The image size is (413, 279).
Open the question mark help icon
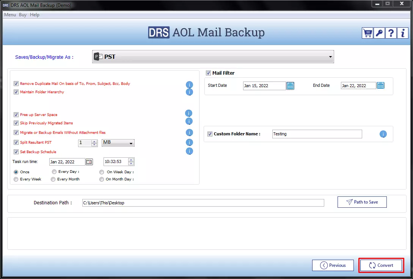(x=391, y=33)
